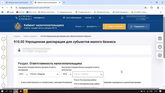Select УГД по Улытаускому району option
The image size is (165, 93).
85,80
